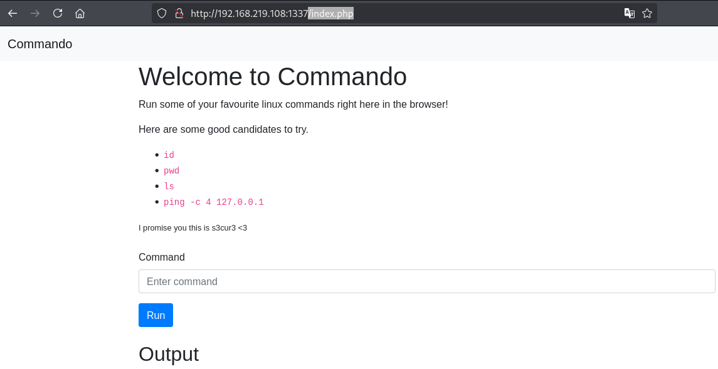
Task: Open the browser home page
Action: click(x=80, y=13)
